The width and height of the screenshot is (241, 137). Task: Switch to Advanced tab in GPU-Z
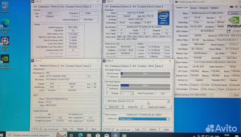204,8
